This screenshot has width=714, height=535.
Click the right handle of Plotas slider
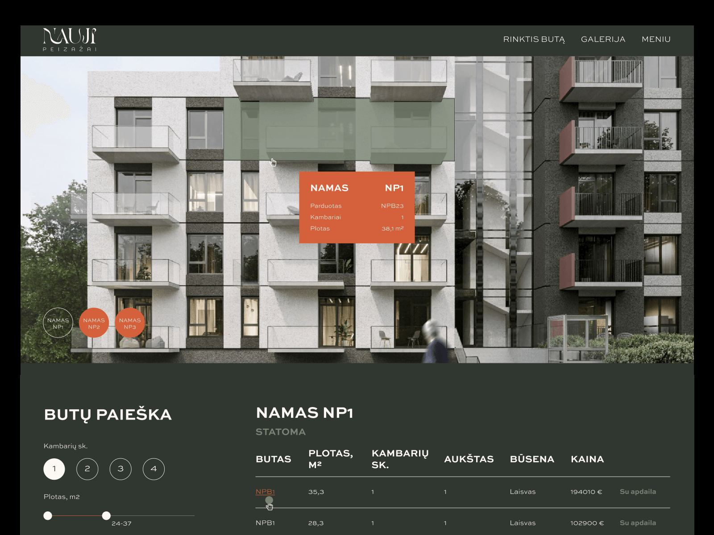pyautogui.click(x=106, y=516)
